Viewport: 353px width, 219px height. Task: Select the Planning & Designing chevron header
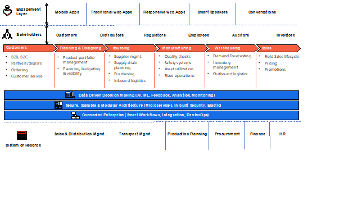coord(81,48)
